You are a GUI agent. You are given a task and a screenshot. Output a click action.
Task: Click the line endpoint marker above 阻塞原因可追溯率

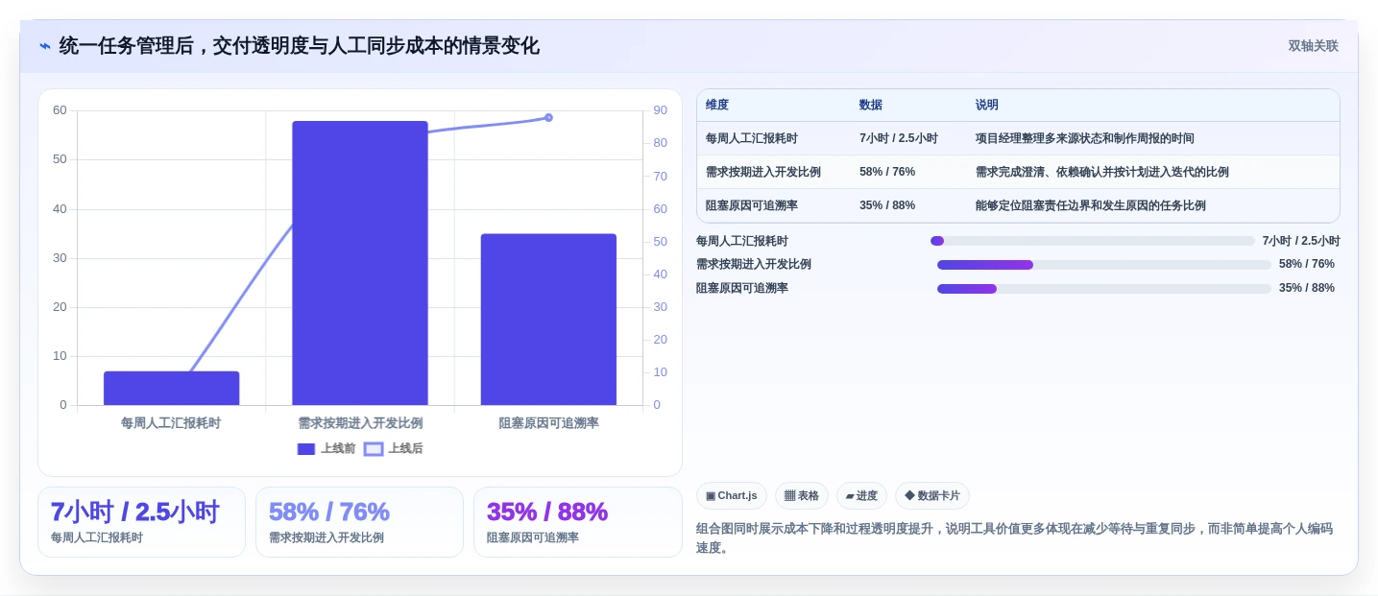(x=548, y=118)
